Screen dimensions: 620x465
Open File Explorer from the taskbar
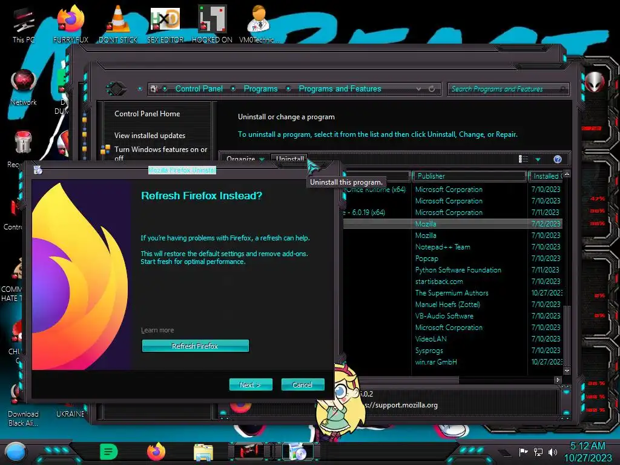(x=203, y=452)
